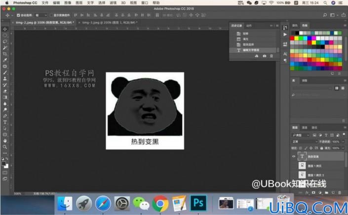Hide the text layer via eye icon
Screen dimensions: 348x215
tap(294, 156)
